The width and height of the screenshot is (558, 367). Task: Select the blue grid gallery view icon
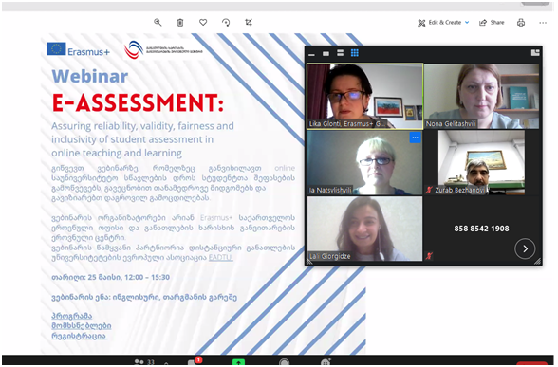point(355,53)
